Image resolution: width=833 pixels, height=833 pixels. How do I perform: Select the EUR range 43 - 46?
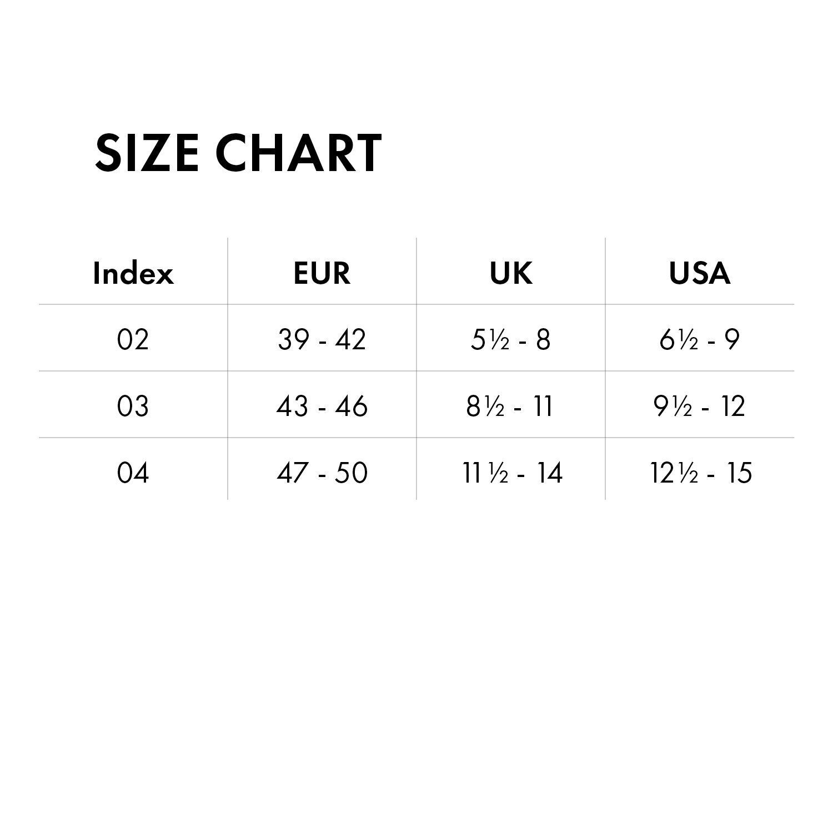tap(322, 406)
